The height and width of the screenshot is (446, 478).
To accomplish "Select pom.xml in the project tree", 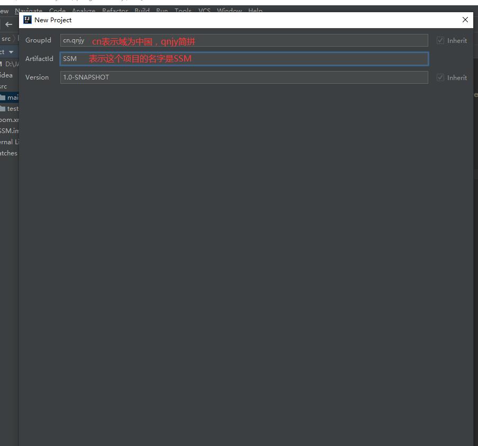I will [x=9, y=120].
